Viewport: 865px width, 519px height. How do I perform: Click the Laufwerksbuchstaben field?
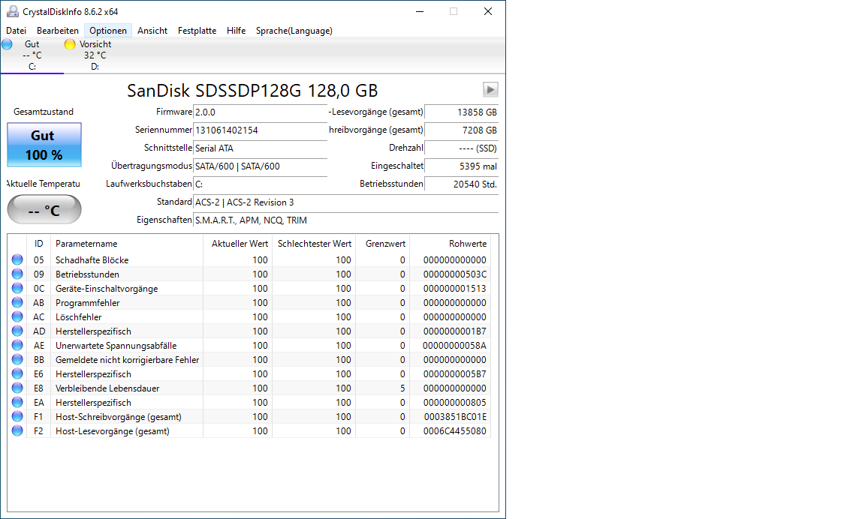tap(260, 184)
